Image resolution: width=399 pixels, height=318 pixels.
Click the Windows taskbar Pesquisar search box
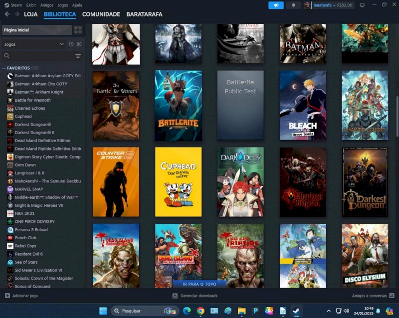coord(145,311)
